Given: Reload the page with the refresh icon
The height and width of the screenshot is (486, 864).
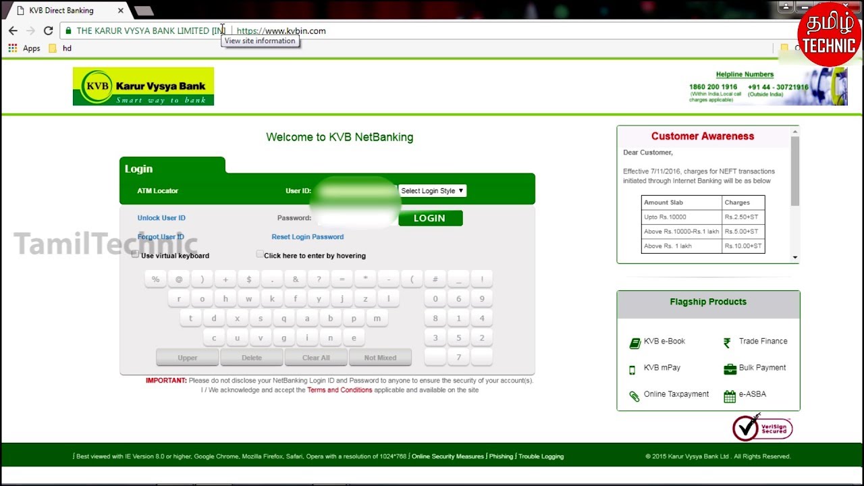Looking at the screenshot, I should click(48, 31).
